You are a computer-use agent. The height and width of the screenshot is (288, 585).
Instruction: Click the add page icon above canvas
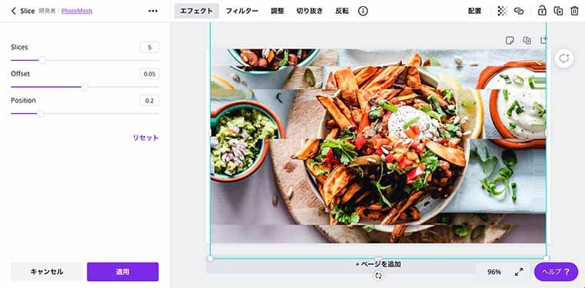543,40
